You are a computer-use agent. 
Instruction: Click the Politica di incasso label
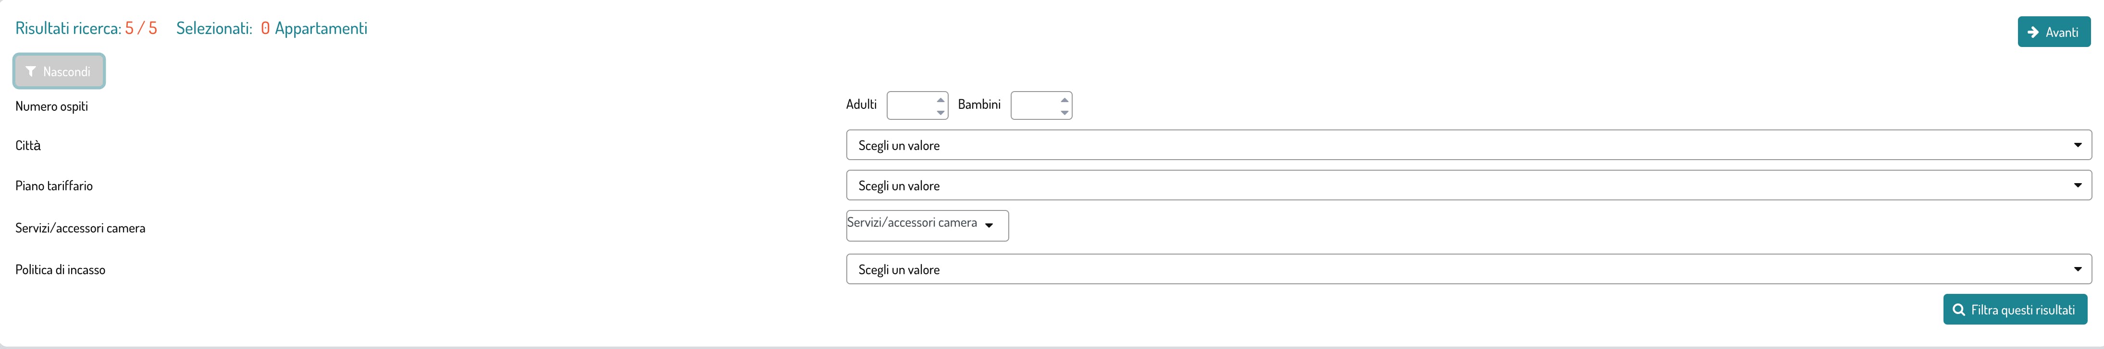[x=61, y=270]
